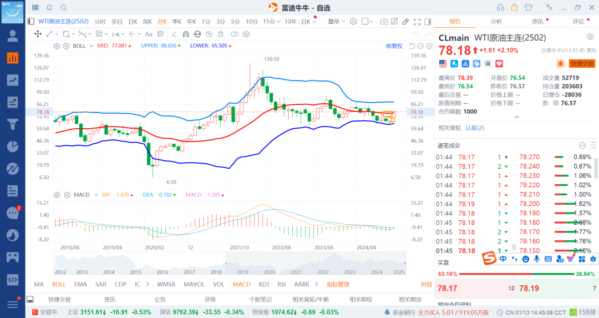Remove the MACD indicator with X icon

click(x=66, y=195)
